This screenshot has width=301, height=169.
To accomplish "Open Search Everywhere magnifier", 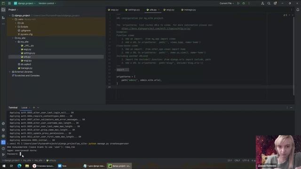I will click(x=269, y=3).
